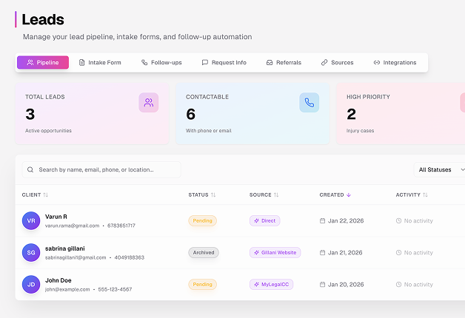The image size is (465, 318).
Task: Click phone number 555-123-4567
Action: pos(115,289)
